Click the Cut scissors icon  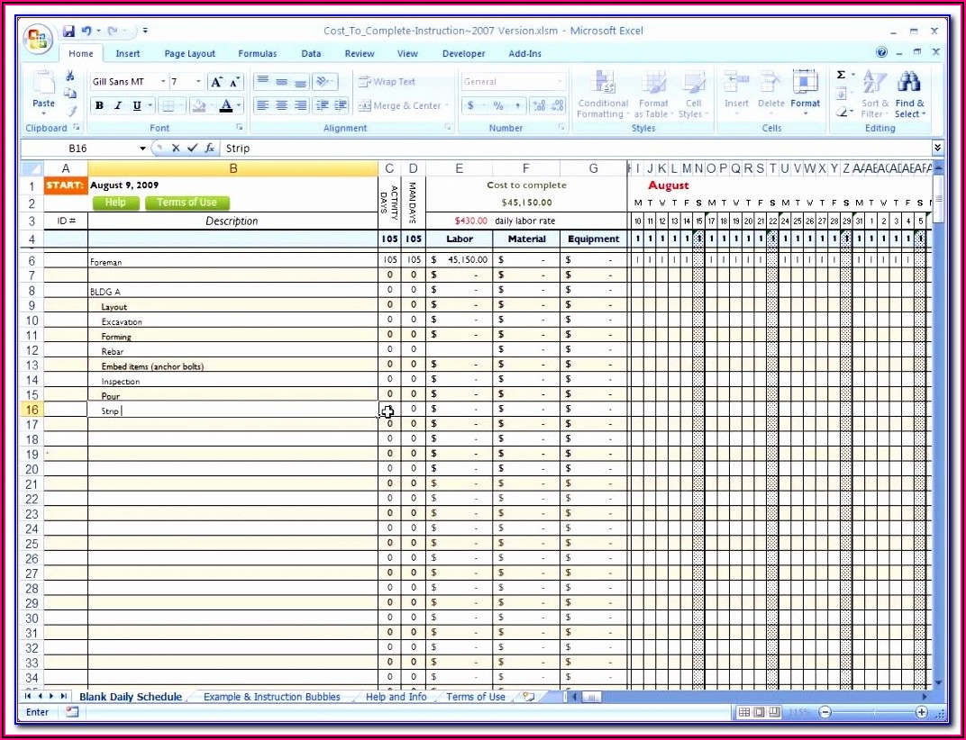tap(69, 77)
